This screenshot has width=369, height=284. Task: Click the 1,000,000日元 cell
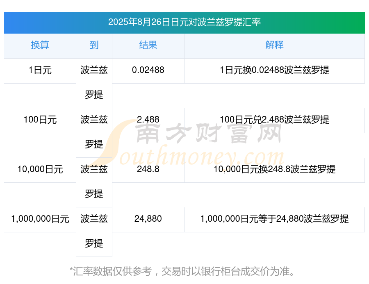(40, 219)
